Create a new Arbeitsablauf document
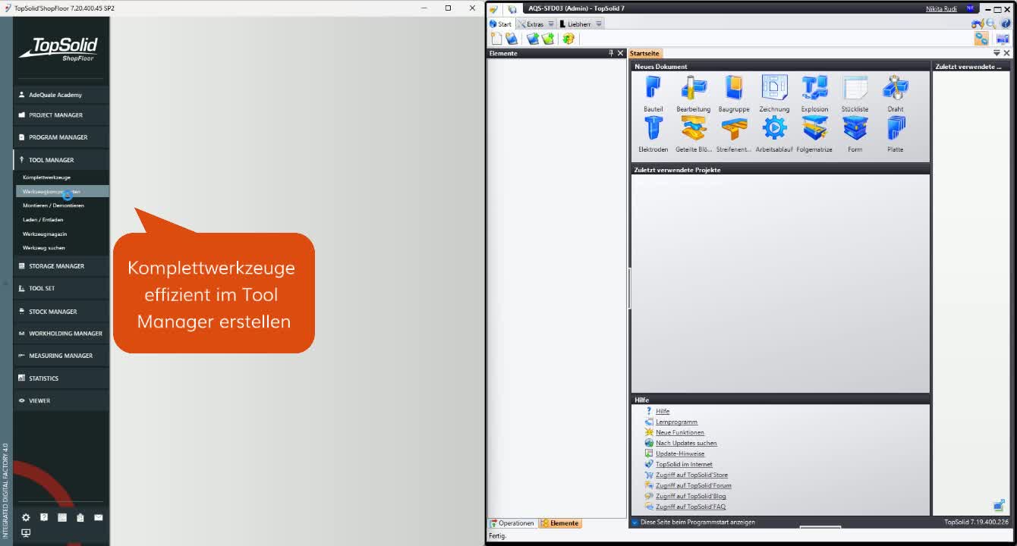The height and width of the screenshot is (546, 1017). [774, 134]
